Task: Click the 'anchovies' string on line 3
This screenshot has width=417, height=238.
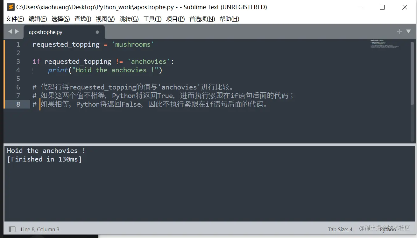Action: pyautogui.click(x=149, y=62)
